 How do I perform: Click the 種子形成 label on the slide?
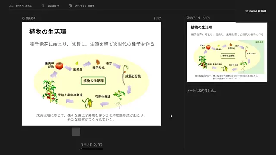tap(99, 68)
